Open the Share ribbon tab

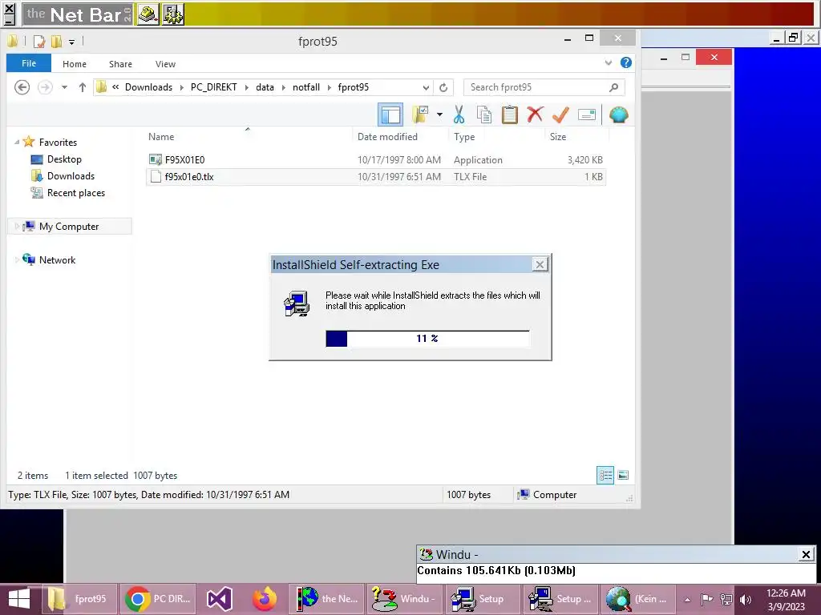coord(120,64)
